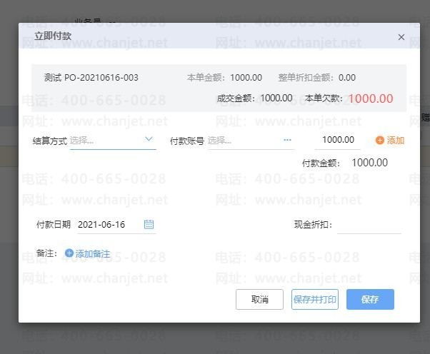Click the red 本单欠款 amount 1000.00
The image size is (430, 354).
click(370, 98)
